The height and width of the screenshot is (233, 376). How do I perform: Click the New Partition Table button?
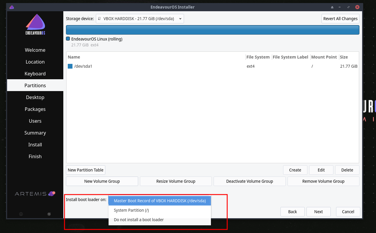(x=85, y=170)
